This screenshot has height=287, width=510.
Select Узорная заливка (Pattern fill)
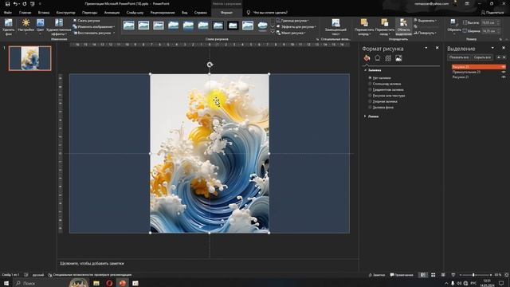[x=370, y=101]
